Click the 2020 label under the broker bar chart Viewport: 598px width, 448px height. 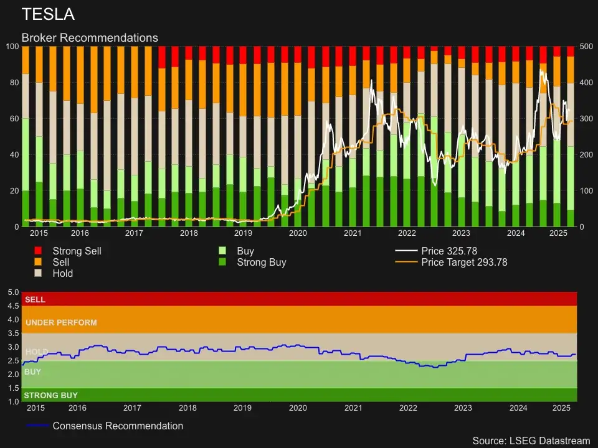pos(298,233)
